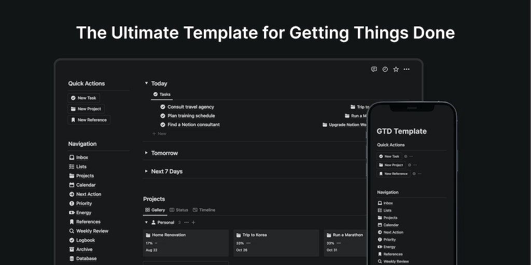Switch Projects to Status view tab
Screen dimensions: 531x265
(179, 210)
